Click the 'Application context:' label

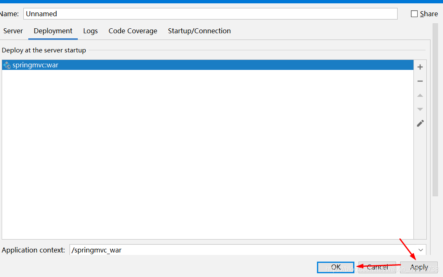33,250
